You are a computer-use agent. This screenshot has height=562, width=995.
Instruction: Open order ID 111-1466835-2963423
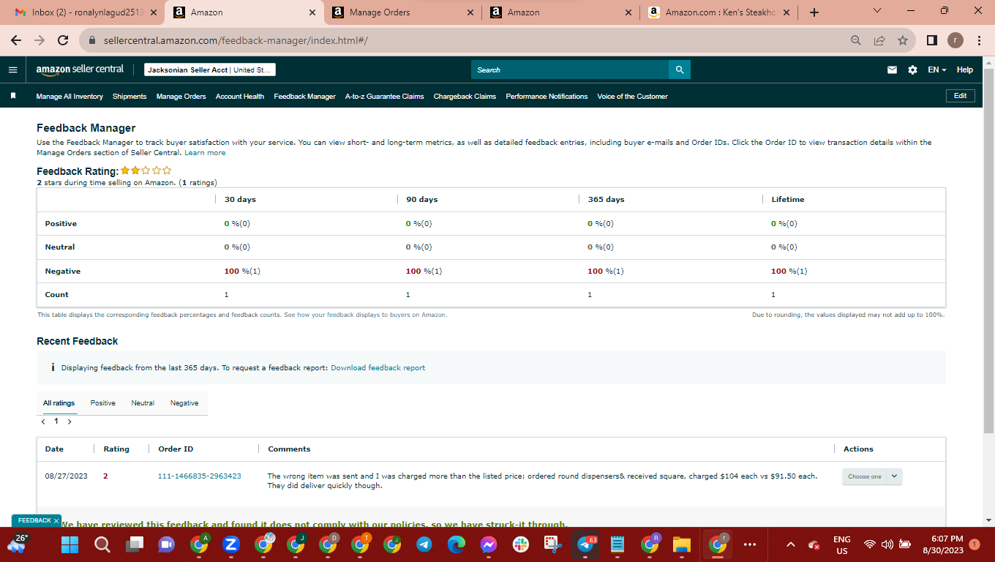pos(200,476)
